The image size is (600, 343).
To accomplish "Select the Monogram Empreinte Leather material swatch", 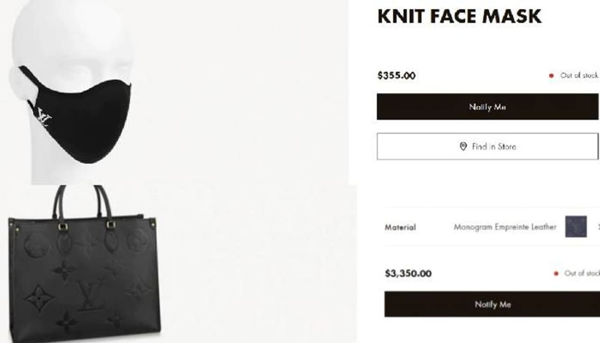I will [576, 227].
